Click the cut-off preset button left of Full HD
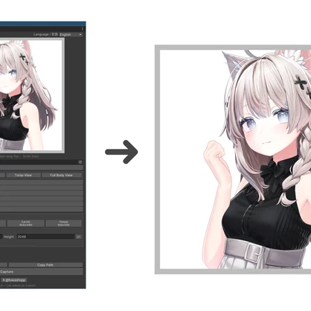The width and height of the screenshot is (311, 311). point(3,223)
